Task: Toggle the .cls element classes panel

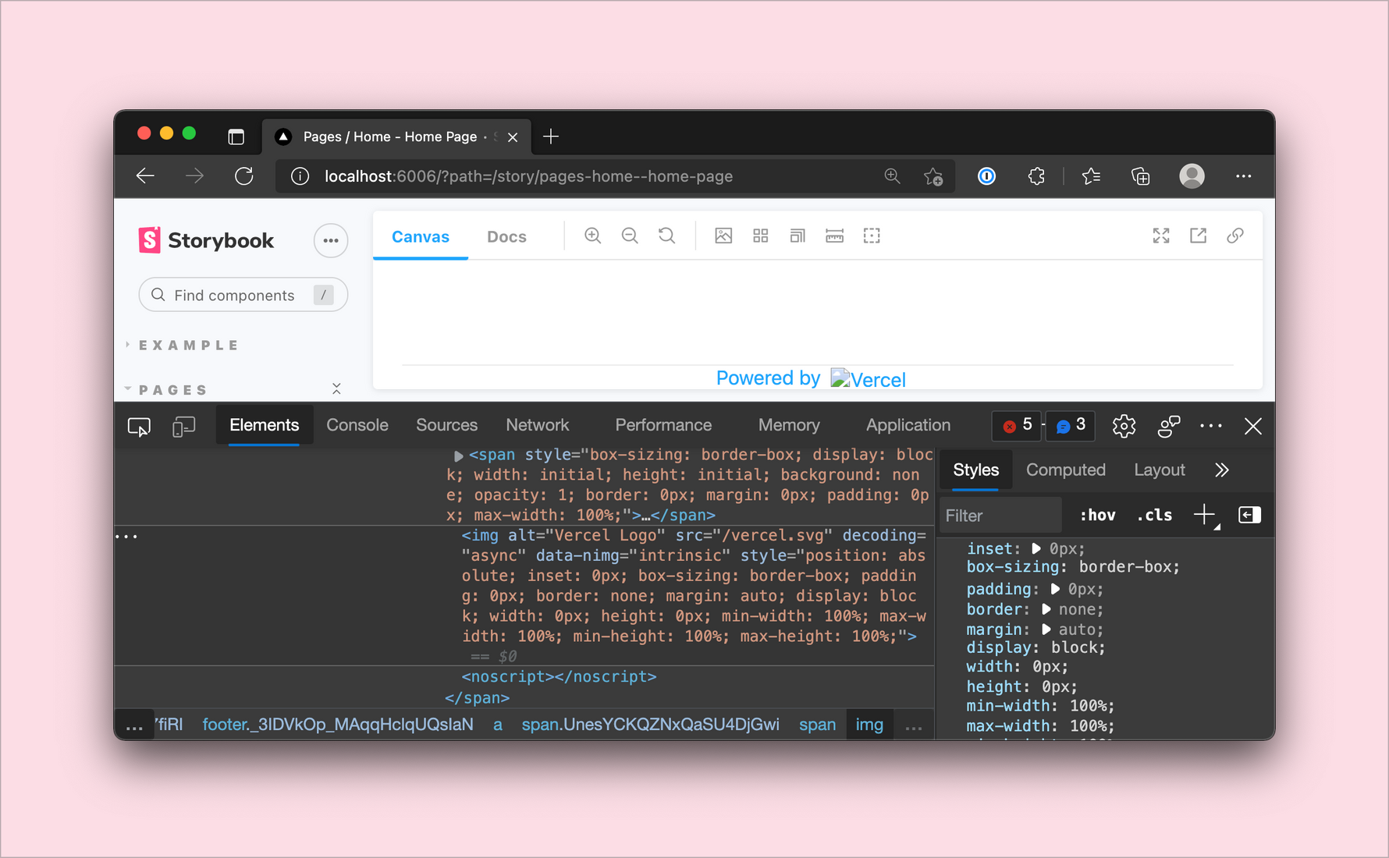Action: pos(1154,515)
